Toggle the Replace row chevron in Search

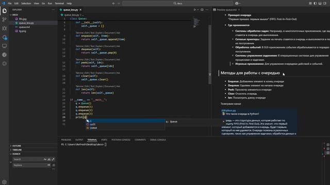click(x=11, y=162)
